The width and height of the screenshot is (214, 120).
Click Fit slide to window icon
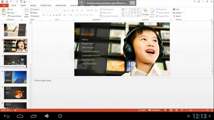pyautogui.click(x=212, y=110)
